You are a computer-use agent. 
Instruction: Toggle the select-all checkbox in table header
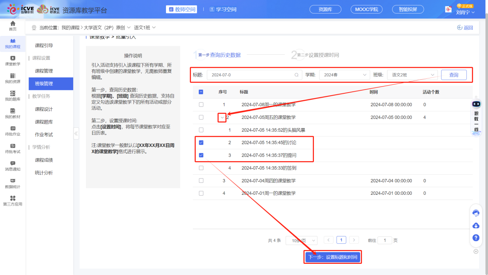pyautogui.click(x=201, y=92)
